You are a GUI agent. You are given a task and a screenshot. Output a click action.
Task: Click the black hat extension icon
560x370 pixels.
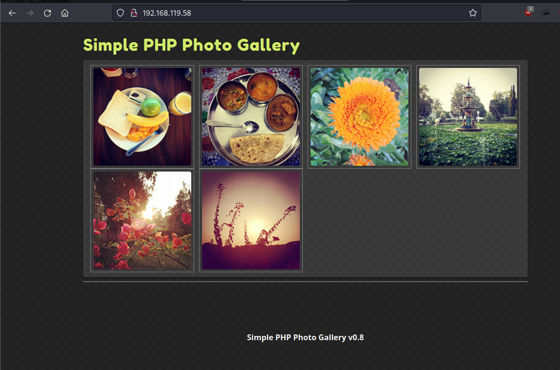(x=545, y=13)
